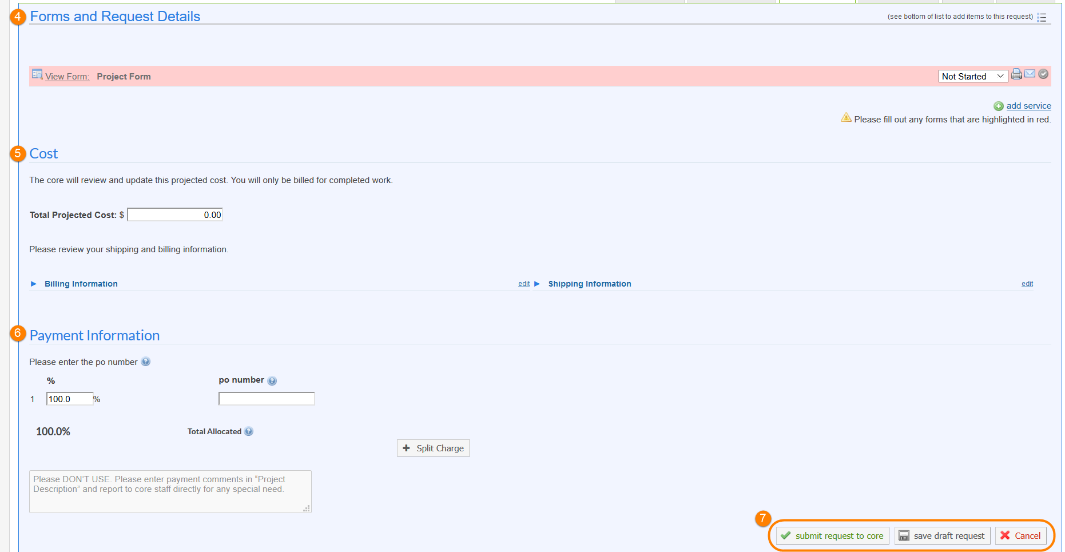1065x552 pixels.
Task: Edit the Shipping Information
Action: click(x=1027, y=284)
